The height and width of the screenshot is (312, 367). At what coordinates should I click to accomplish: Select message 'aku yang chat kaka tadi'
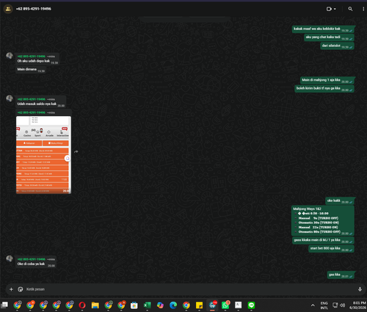(x=330, y=37)
